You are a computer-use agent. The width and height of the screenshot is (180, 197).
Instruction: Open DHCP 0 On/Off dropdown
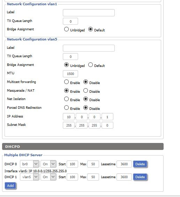coord(48,164)
